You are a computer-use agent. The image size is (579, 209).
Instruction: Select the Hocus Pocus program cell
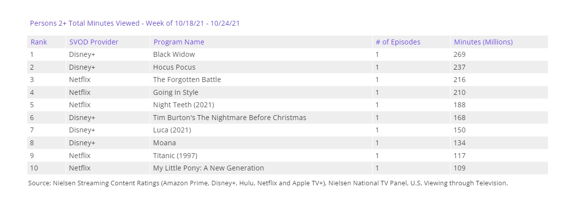(174, 67)
